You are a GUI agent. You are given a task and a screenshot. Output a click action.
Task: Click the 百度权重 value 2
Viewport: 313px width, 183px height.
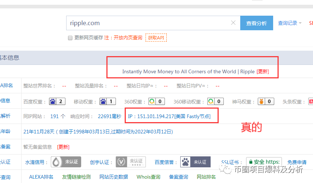point(61,101)
